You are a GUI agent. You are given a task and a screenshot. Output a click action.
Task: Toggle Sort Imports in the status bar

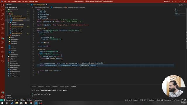pos(168,100)
